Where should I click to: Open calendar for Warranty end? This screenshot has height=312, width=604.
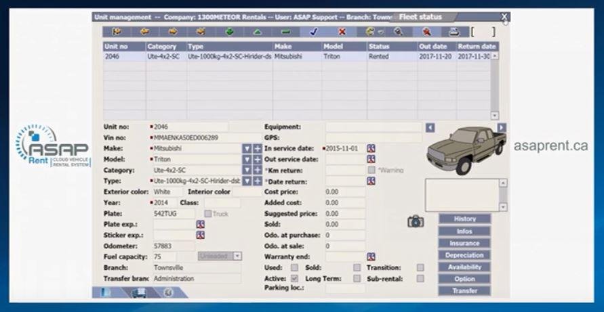click(371, 257)
